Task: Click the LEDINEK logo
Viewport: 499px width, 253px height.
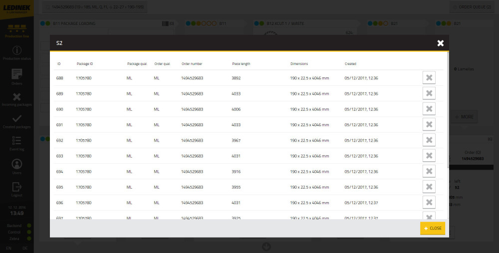Action: (16, 10)
